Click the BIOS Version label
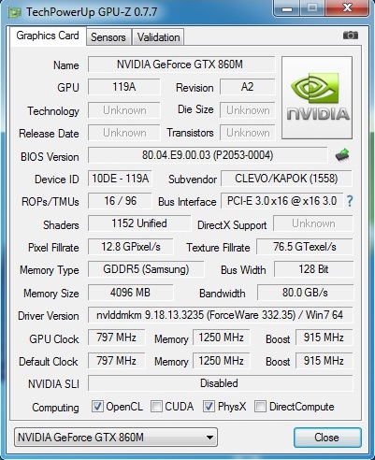This screenshot has width=375, height=460. pyautogui.click(x=50, y=157)
